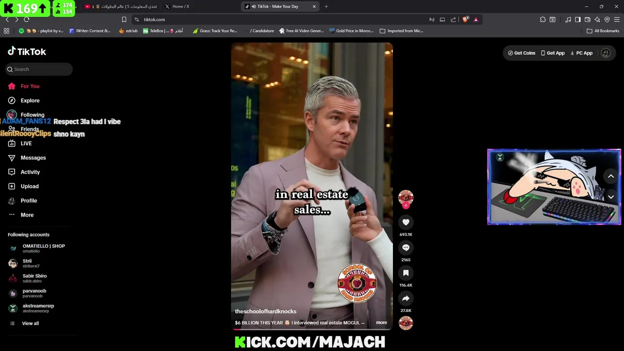
Task: Open the Spotify playlist bookmark
Action: (x=41, y=31)
